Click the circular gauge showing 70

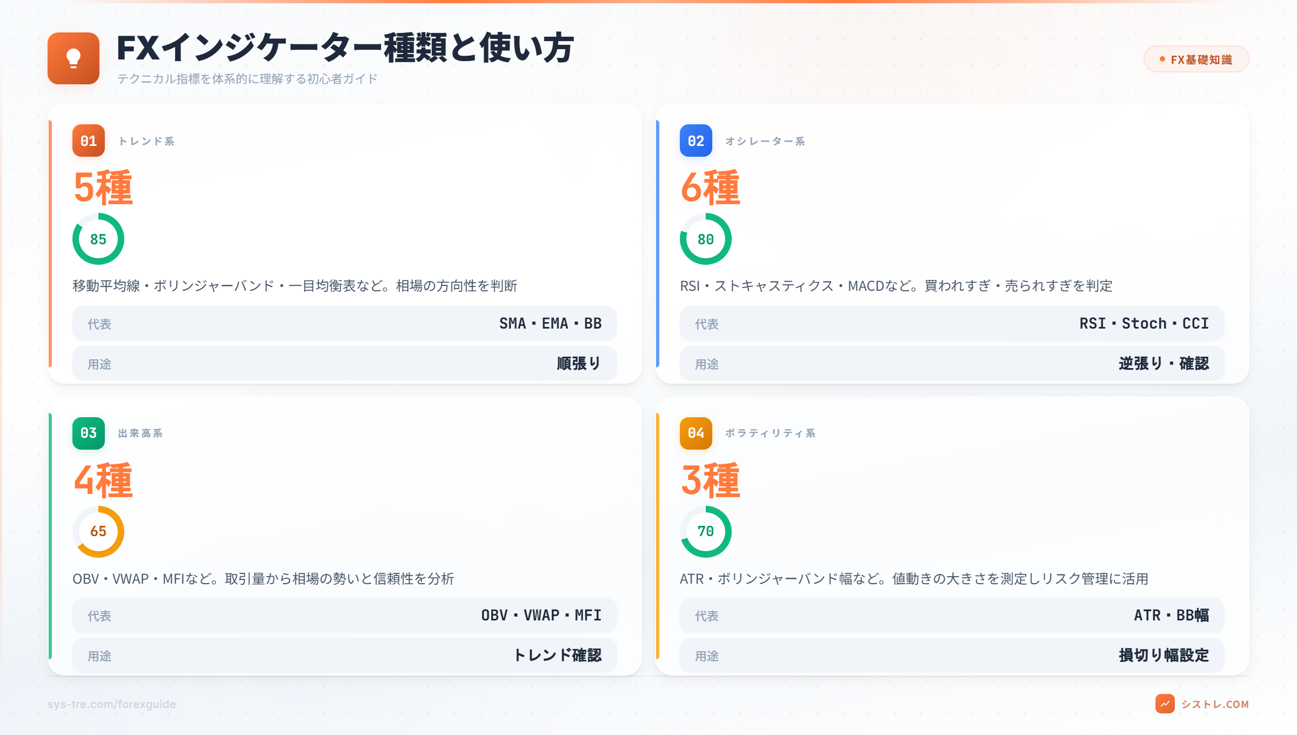coord(705,531)
